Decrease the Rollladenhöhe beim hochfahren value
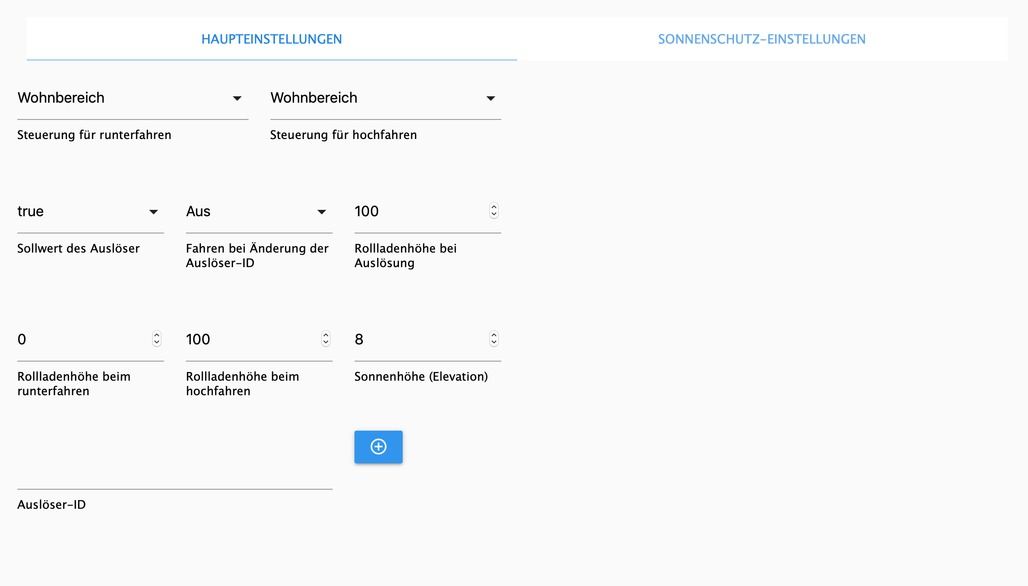Screen dimensions: 1028x586 (325, 343)
